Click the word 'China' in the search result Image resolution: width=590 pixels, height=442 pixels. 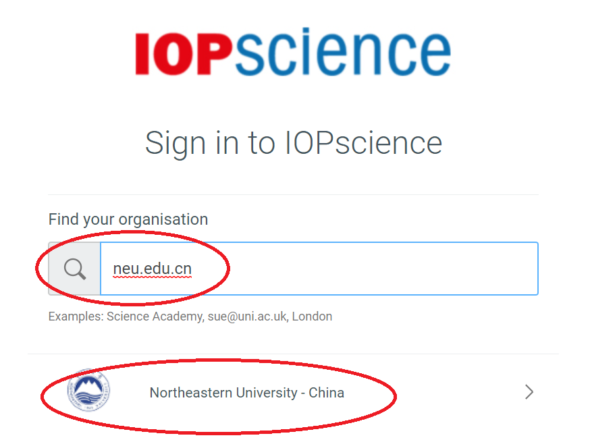click(327, 393)
